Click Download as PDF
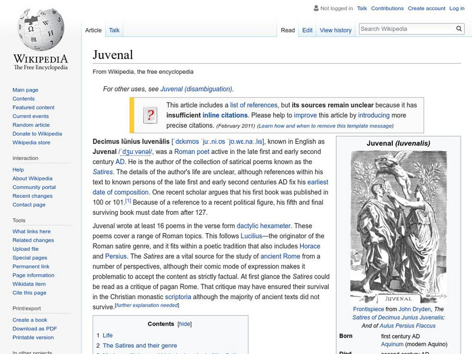The height and width of the screenshot is (354, 472). [35, 329]
